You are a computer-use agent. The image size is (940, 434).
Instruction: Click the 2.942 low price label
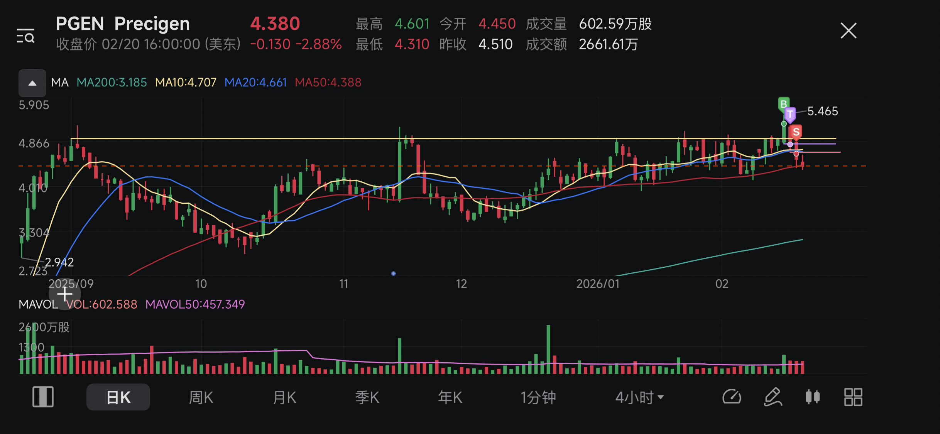tap(59, 262)
